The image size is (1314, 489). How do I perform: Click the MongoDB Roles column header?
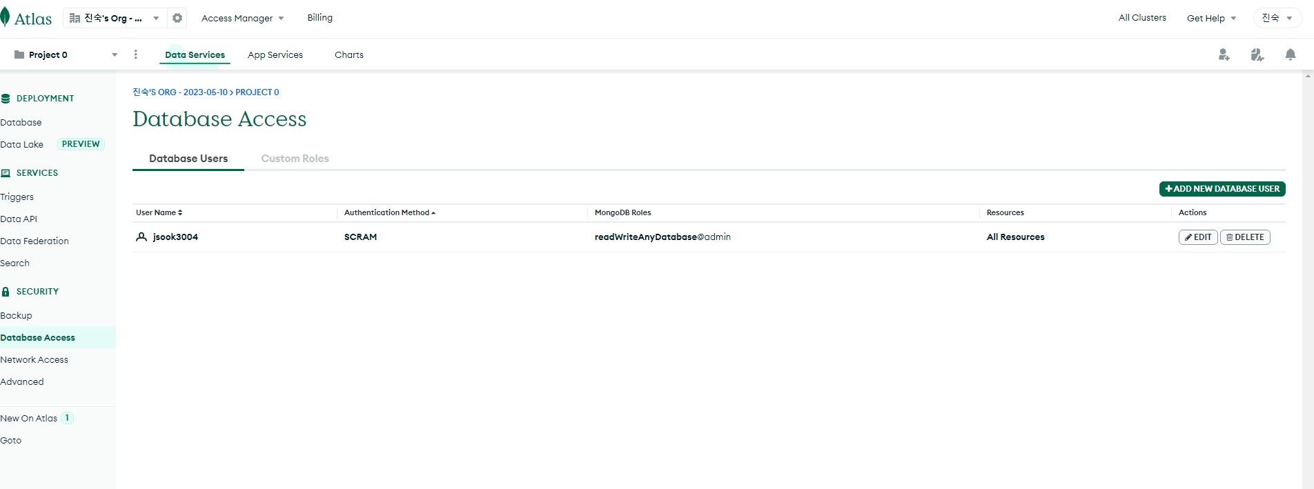pyautogui.click(x=622, y=212)
